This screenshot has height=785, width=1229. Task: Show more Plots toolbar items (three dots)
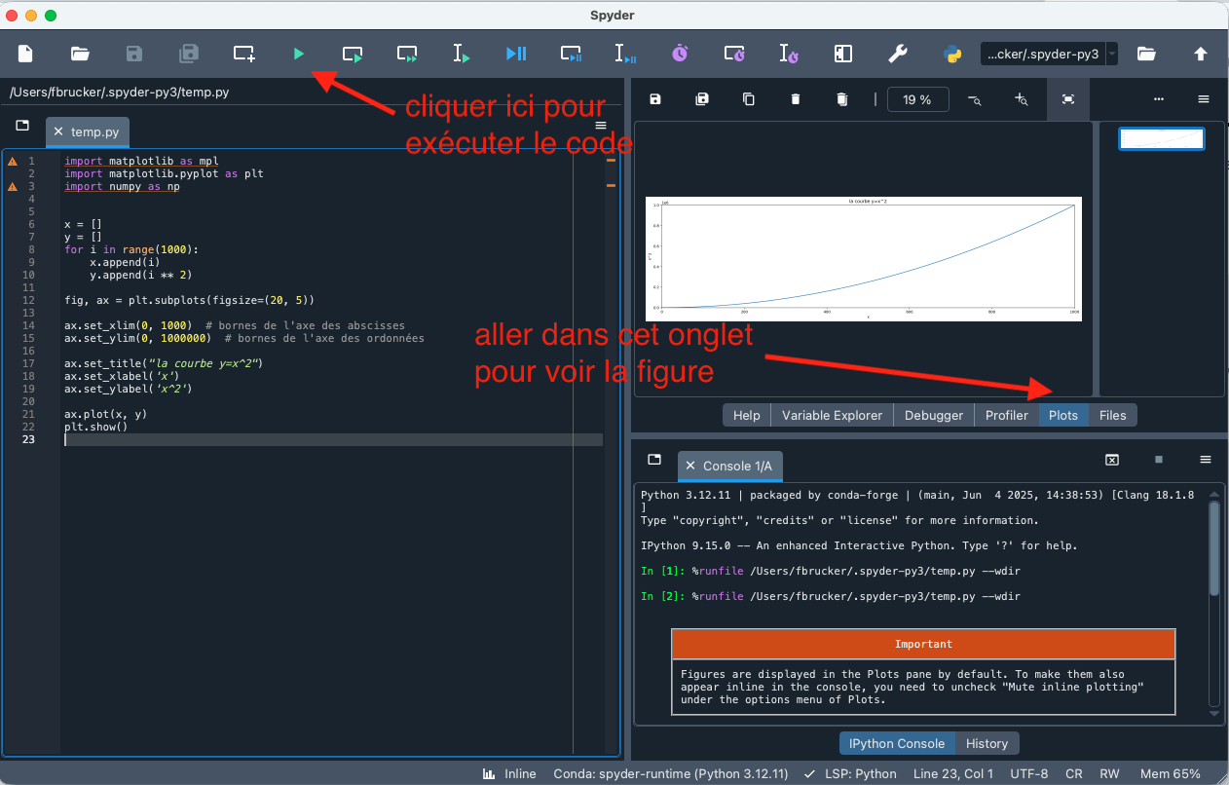(x=1159, y=99)
